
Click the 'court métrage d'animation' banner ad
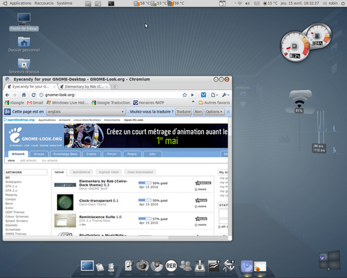[146, 136]
